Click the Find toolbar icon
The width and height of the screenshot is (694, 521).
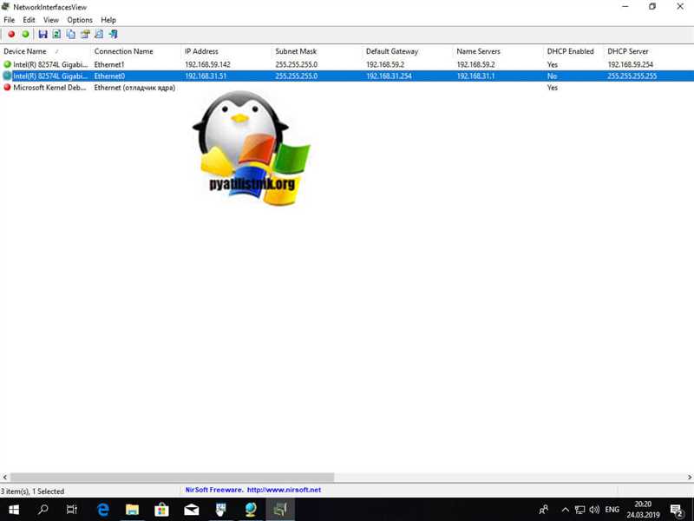99,34
